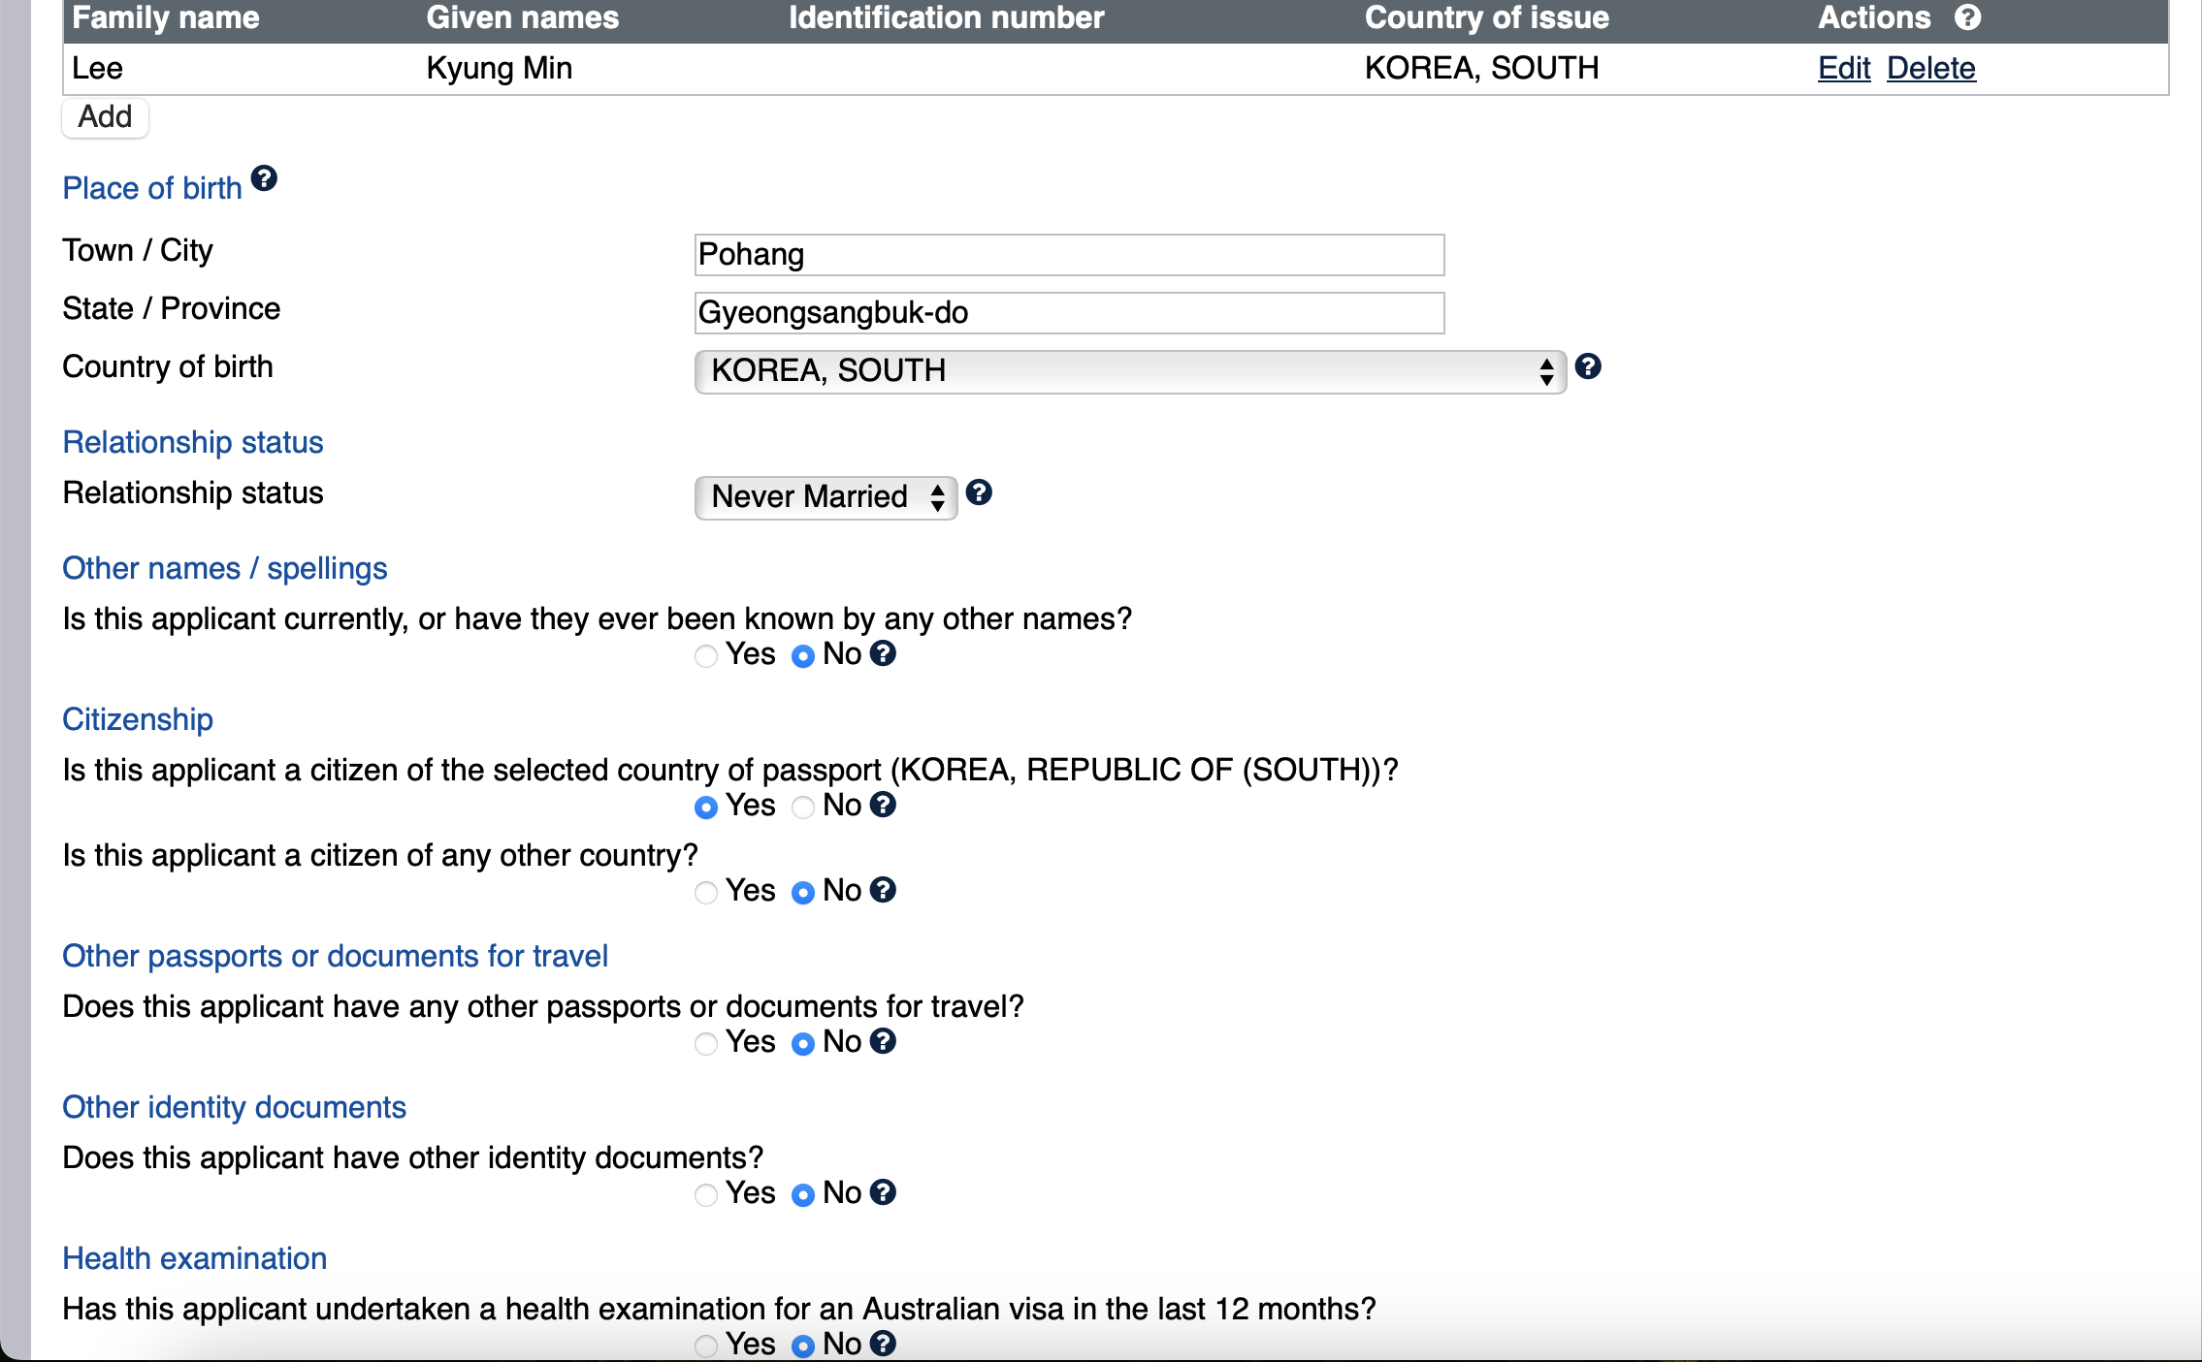Click the 'Health examination' section heading
2202x1362 pixels.
coord(194,1258)
